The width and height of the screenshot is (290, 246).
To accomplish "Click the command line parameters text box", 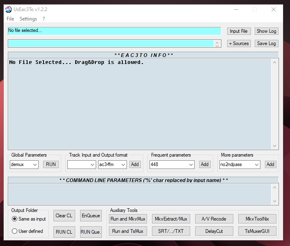I will pyautogui.click(x=140, y=194).
